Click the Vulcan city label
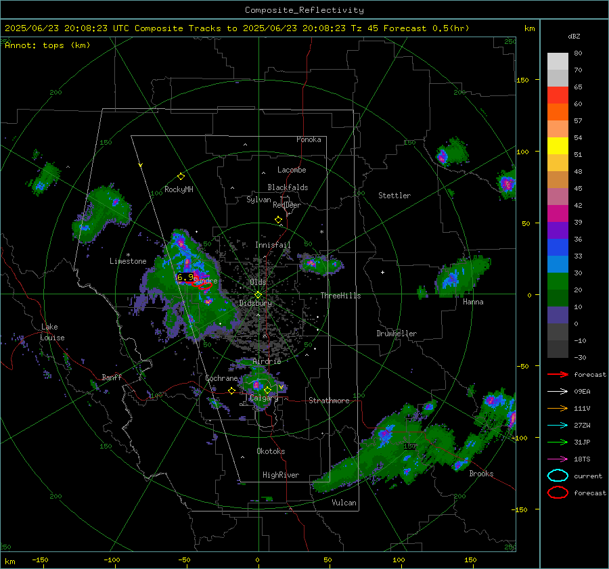 click(344, 503)
